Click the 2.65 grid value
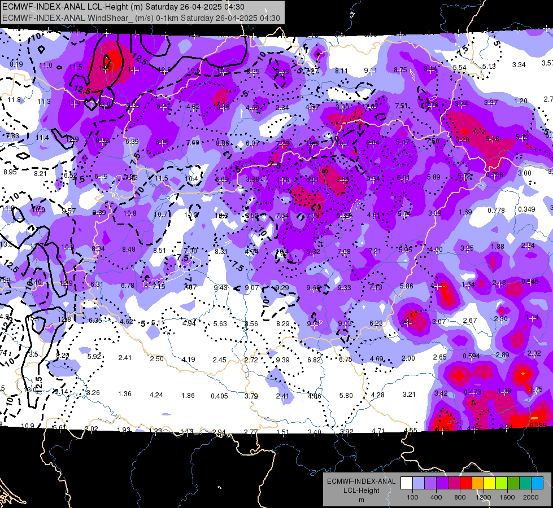The image size is (553, 508). (x=440, y=357)
